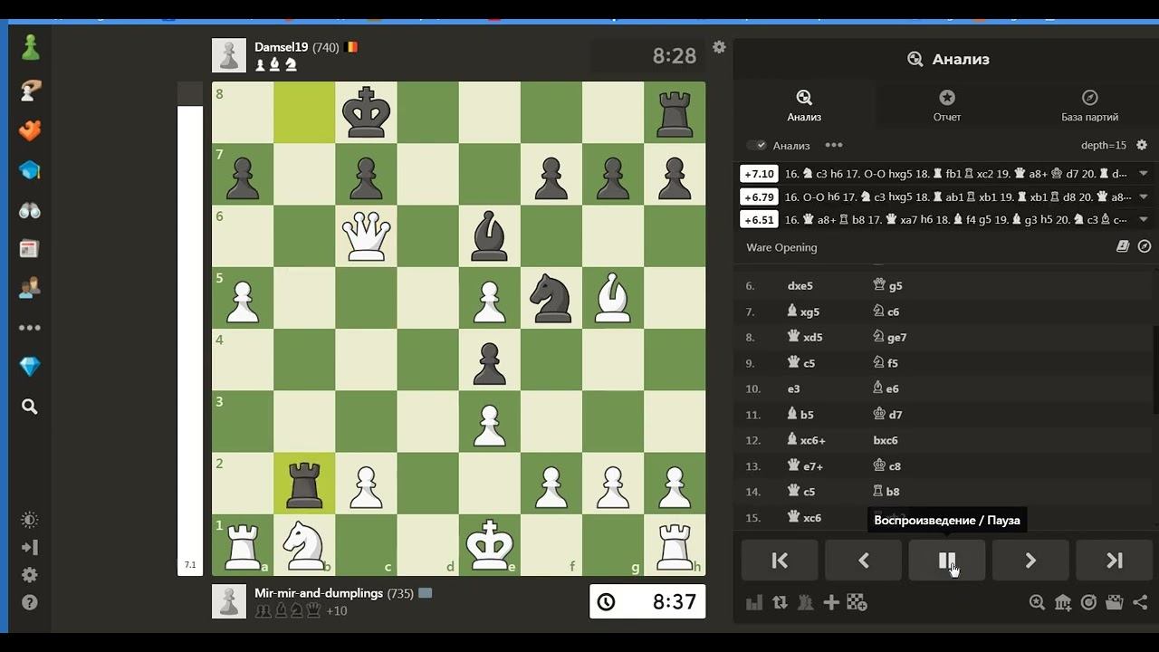This screenshot has height=652, width=1159.
Task: Click the plus new analysis icon
Action: [x=831, y=602]
